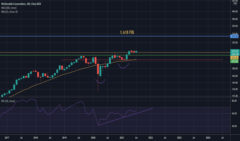Click the 40.00 RSI axis label

(x=234, y=126)
